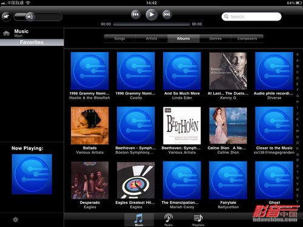303x227 pixels.
Task: Start playback with the Play button
Action: tap(151, 15)
